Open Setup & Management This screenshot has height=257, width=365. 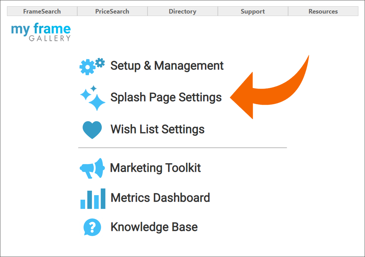click(167, 65)
